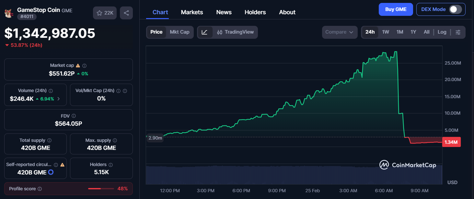Click the volume bars below the chart
Screen dimensions: 474x199
point(294,175)
